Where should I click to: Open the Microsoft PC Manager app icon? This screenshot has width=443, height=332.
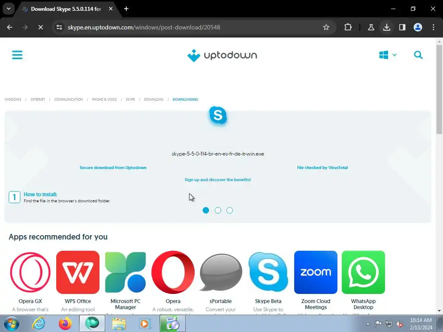click(125, 272)
